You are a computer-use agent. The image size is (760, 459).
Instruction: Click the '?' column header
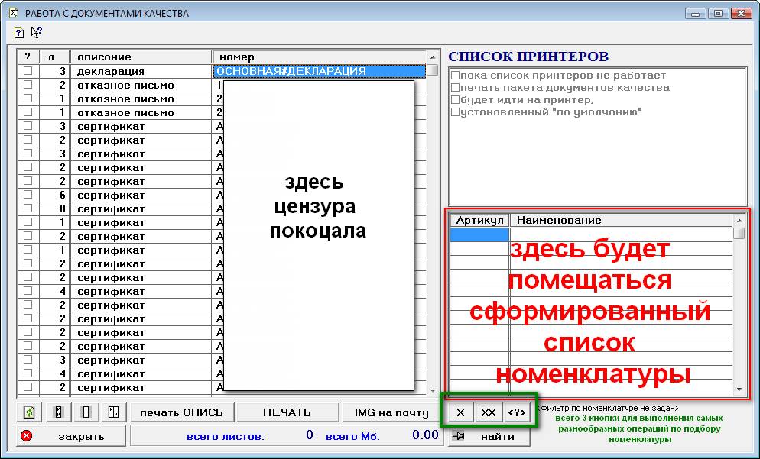point(28,57)
